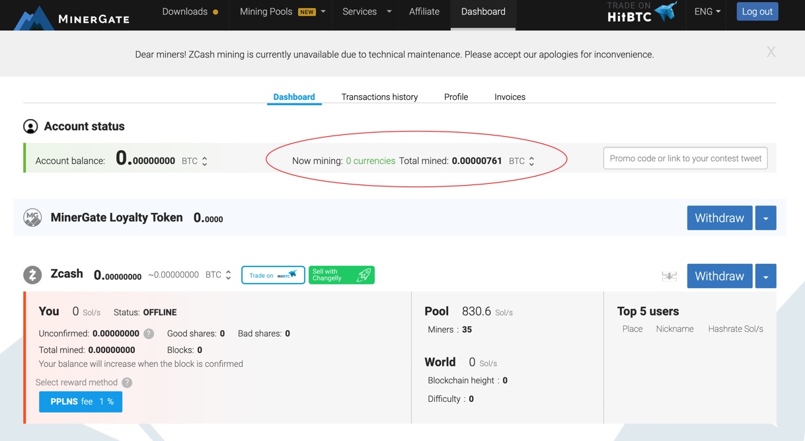Click the Unconfirmed help question icon
The height and width of the screenshot is (441, 805).
[149, 334]
